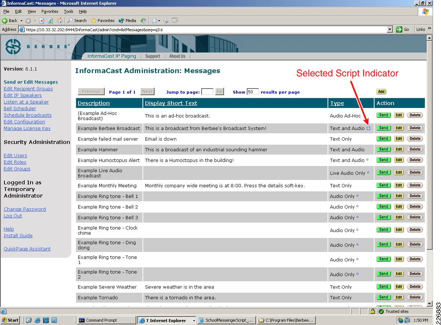Expand the Mail toolbar dropdown arrow
The width and height of the screenshot is (441, 325).
click(x=159, y=21)
